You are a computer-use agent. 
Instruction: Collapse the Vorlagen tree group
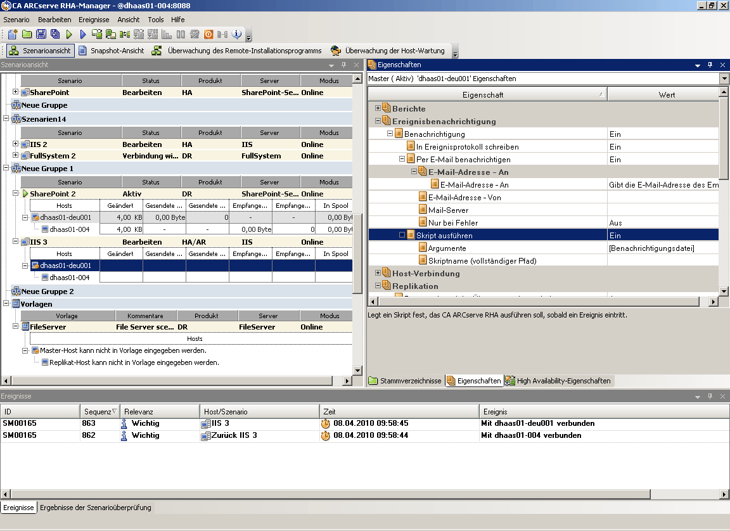tap(6, 304)
